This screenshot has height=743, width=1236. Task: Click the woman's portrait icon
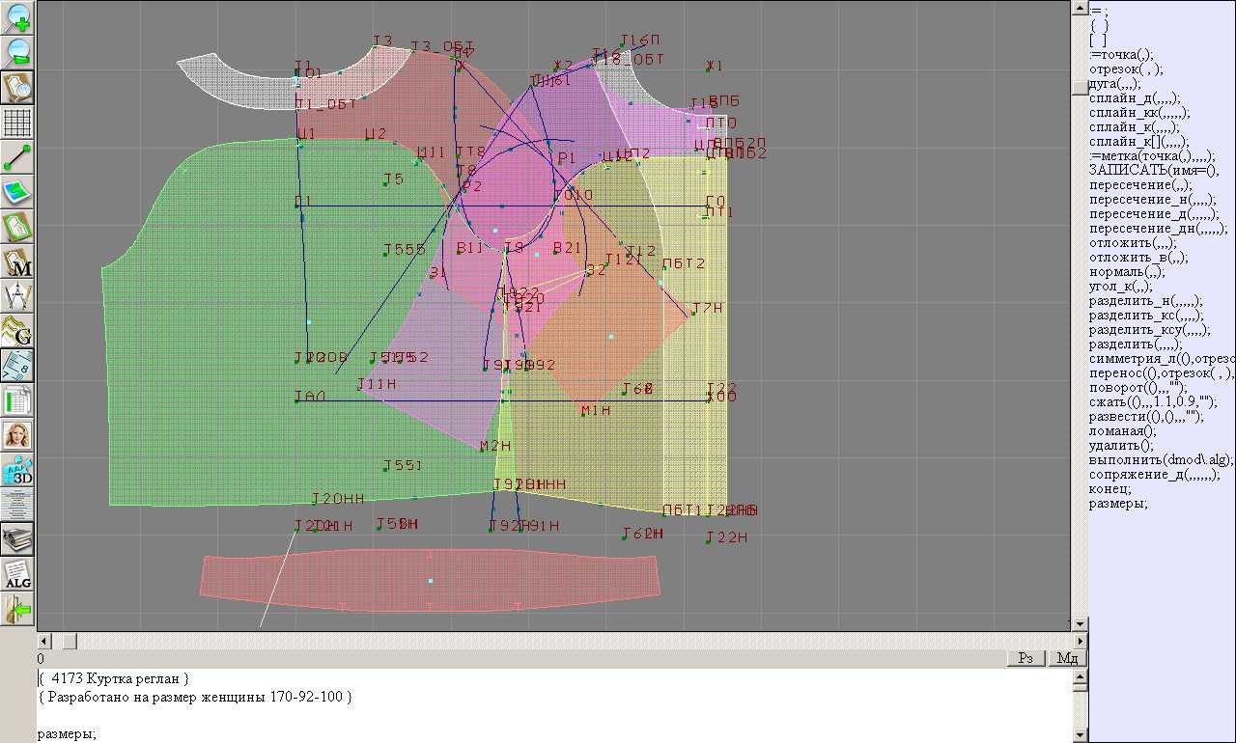[x=17, y=435]
